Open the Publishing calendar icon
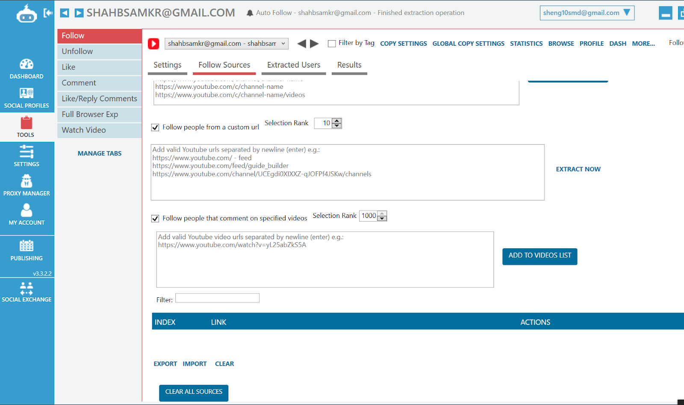The width and height of the screenshot is (684, 405). point(27,246)
